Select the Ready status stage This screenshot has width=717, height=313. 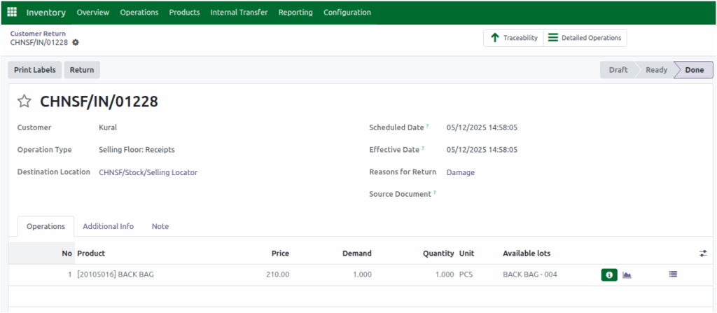656,70
